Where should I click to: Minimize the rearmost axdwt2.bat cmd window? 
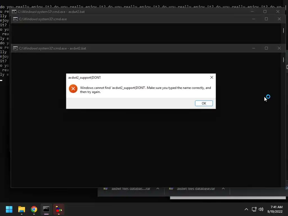[252, 12]
